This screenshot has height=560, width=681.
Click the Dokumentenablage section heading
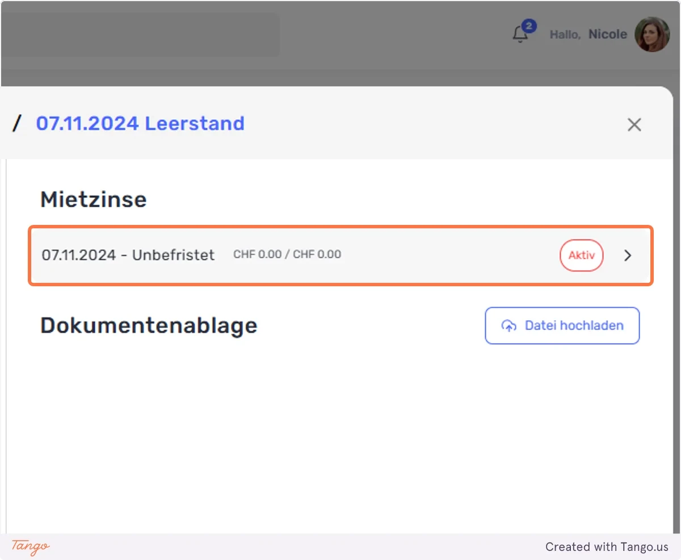pos(149,325)
